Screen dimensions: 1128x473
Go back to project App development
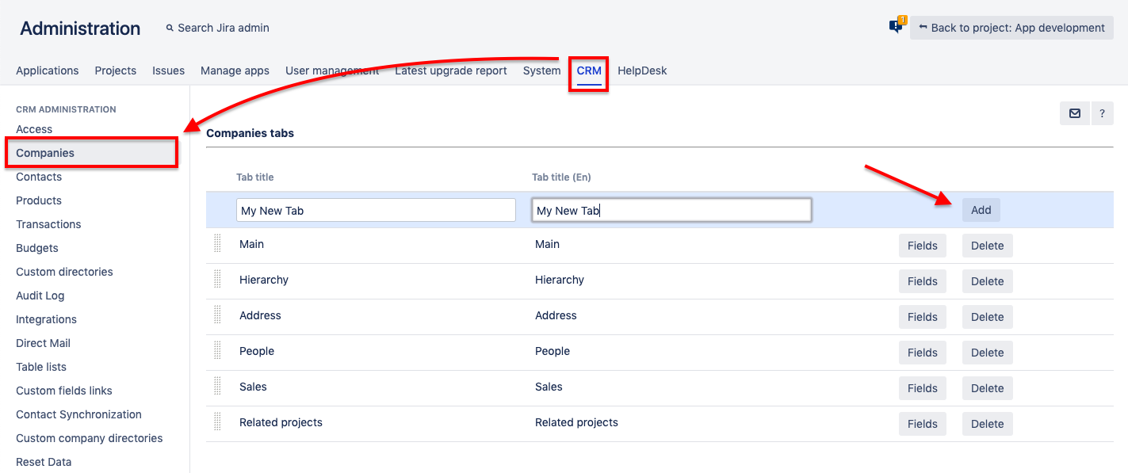[x=1011, y=28]
